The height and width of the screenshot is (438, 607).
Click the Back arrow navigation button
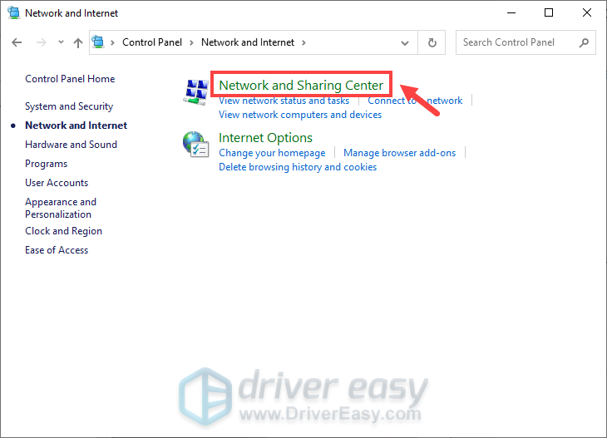point(17,42)
